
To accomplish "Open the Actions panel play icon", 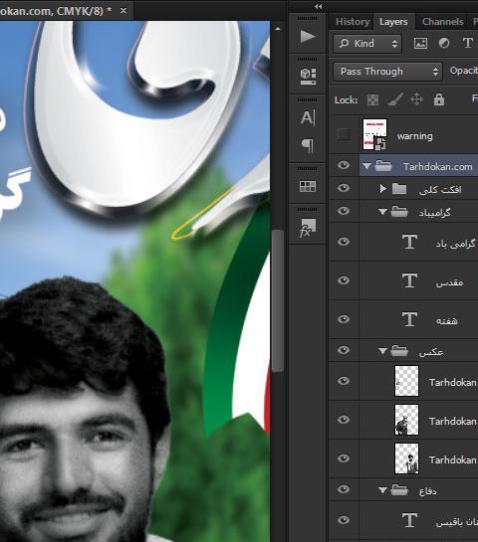I will pyautogui.click(x=308, y=36).
